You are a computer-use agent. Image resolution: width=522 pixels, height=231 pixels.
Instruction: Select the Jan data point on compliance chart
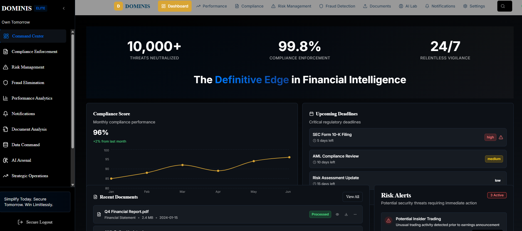[111, 179]
